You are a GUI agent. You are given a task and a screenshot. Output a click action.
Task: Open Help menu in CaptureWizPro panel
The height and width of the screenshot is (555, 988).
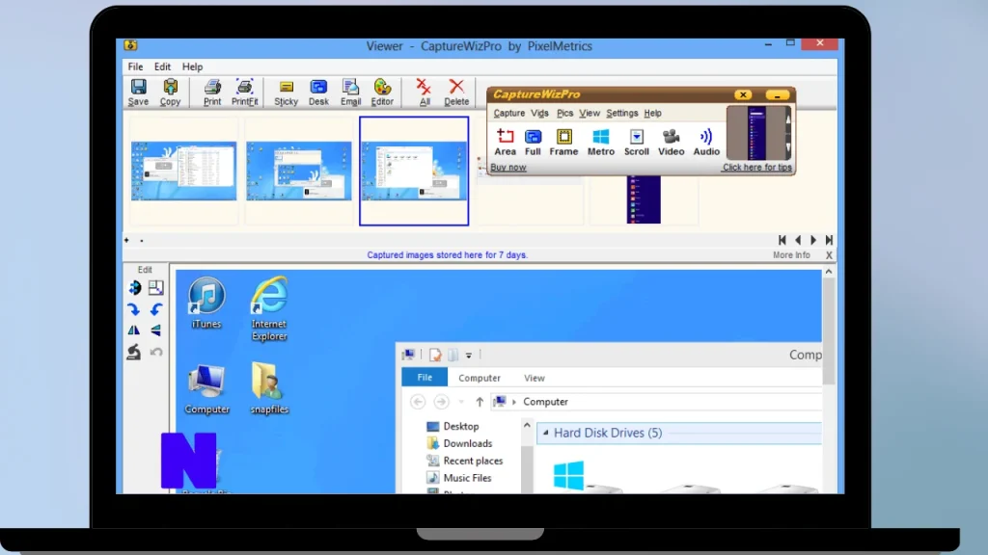click(652, 114)
